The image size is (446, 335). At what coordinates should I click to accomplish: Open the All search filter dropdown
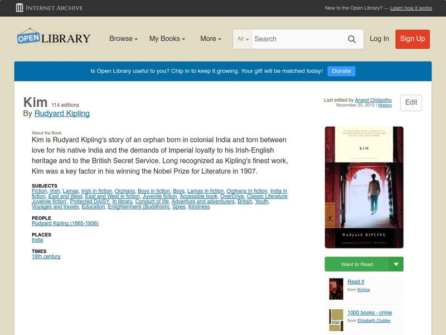pos(242,39)
